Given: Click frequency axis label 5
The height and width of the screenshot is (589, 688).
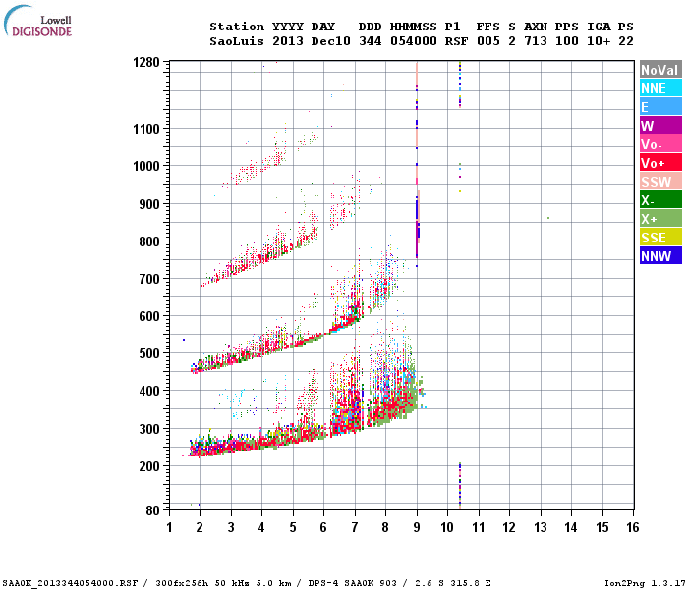Looking at the screenshot, I should click(x=293, y=527).
